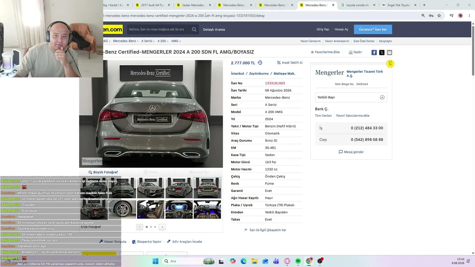475x267 pixels.
Task: Click the Karşılaştır link
Action: (386, 41)
